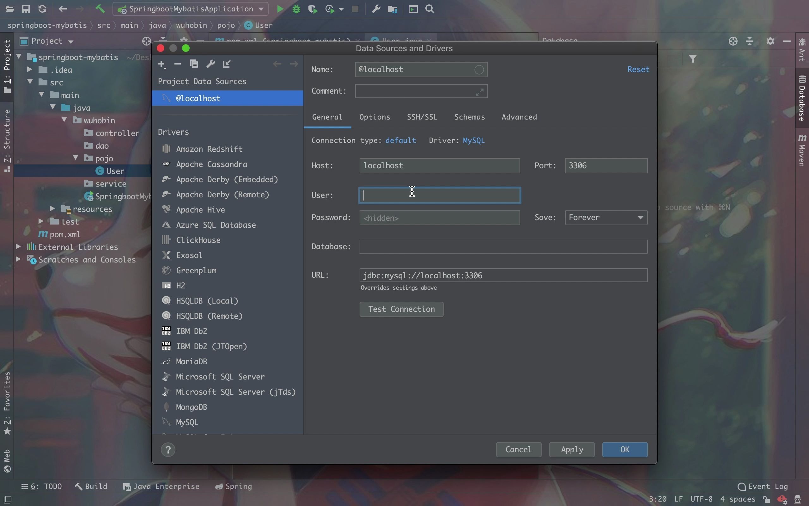This screenshot has width=809, height=506.
Task: Click the hammer Build Project icon
Action: point(100,9)
